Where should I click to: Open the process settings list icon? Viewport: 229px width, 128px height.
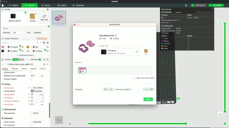[44, 60]
